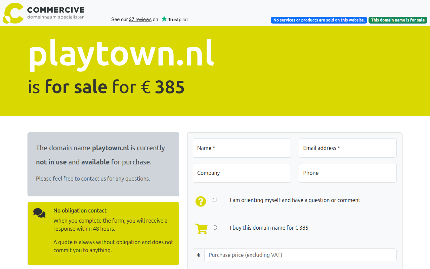
Task: Focus the Name field
Action: tap(242, 148)
